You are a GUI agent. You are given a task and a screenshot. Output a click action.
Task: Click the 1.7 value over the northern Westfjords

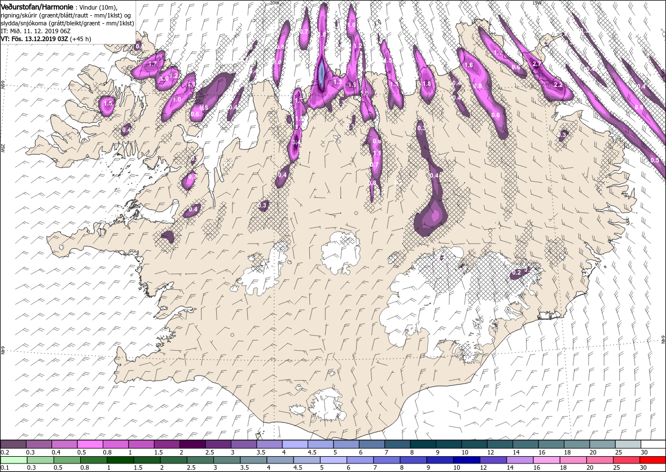click(x=153, y=64)
